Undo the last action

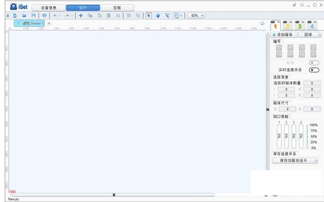click(55, 16)
